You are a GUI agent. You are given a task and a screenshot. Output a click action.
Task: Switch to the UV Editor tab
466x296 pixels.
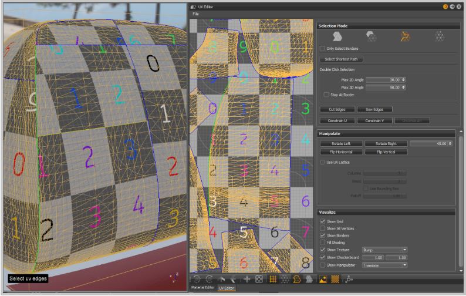[x=227, y=288]
